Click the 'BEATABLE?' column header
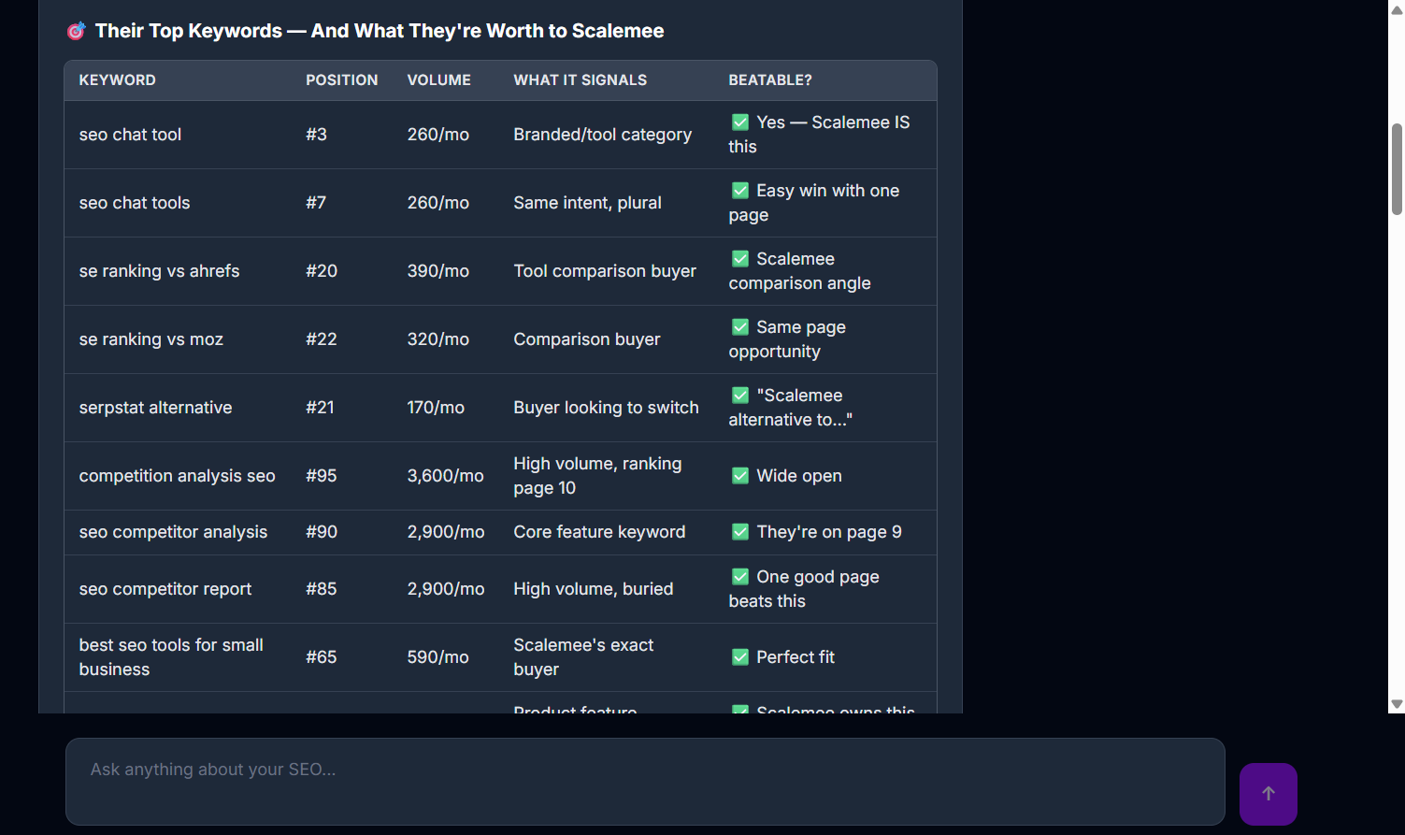1405x835 pixels. (x=770, y=80)
